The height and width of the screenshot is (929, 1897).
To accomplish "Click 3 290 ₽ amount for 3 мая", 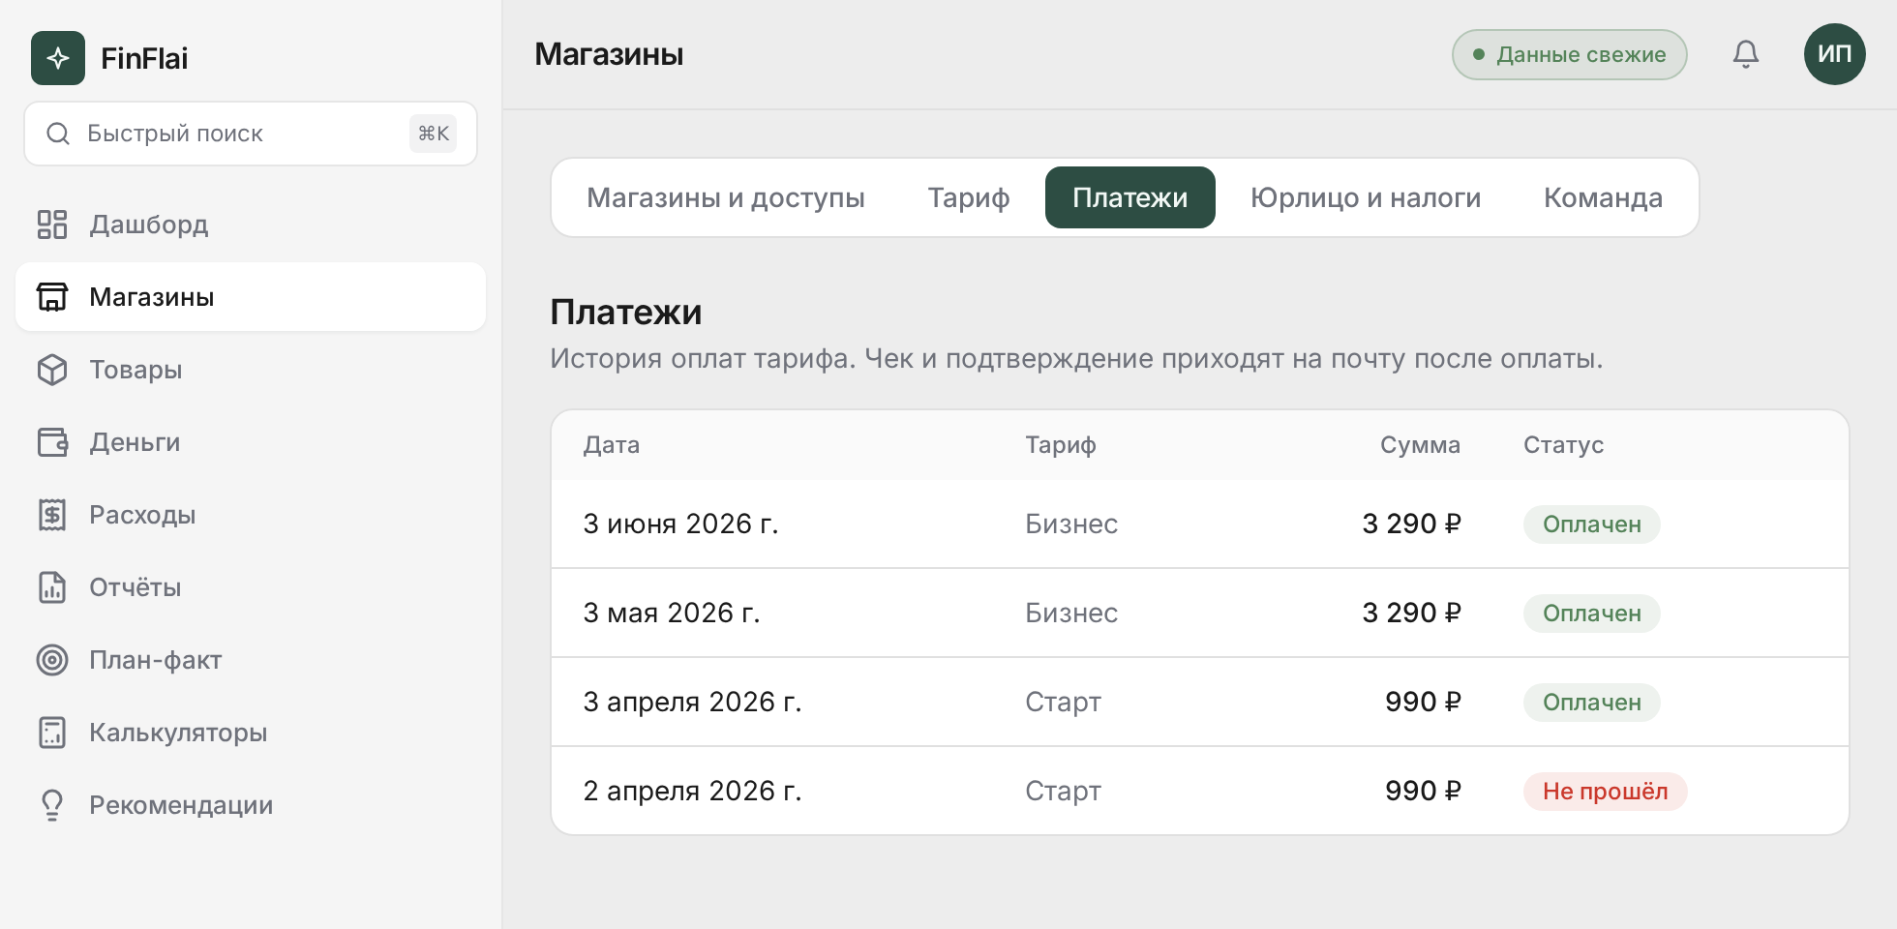I will pos(1411,613).
